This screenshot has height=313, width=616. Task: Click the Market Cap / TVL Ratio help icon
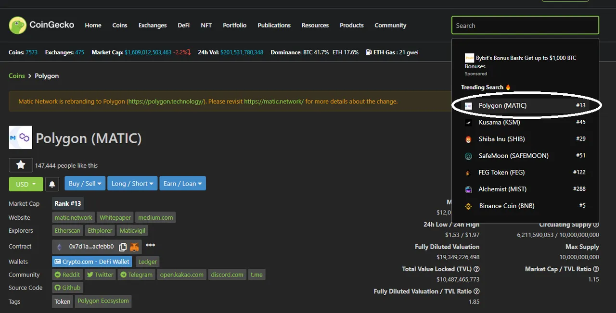[x=596, y=269]
